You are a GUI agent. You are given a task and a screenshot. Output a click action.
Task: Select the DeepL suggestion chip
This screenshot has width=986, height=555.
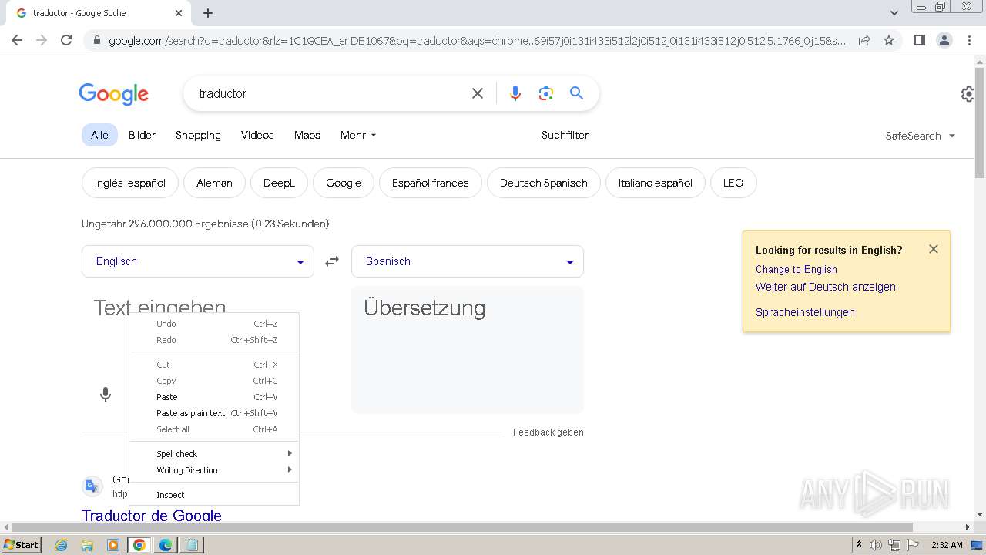pyautogui.click(x=279, y=183)
